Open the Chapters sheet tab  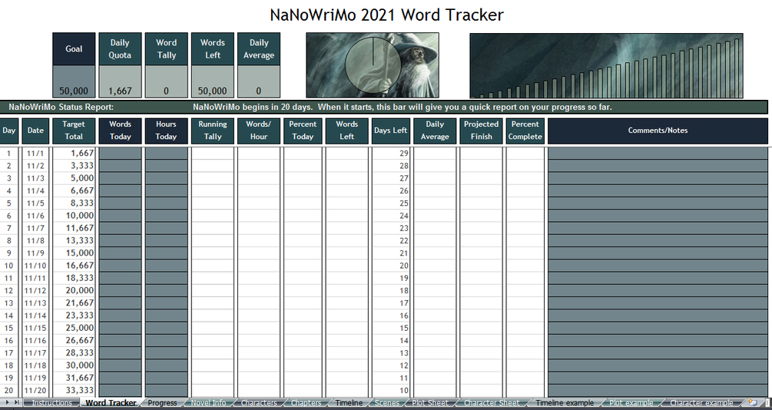tap(306, 403)
